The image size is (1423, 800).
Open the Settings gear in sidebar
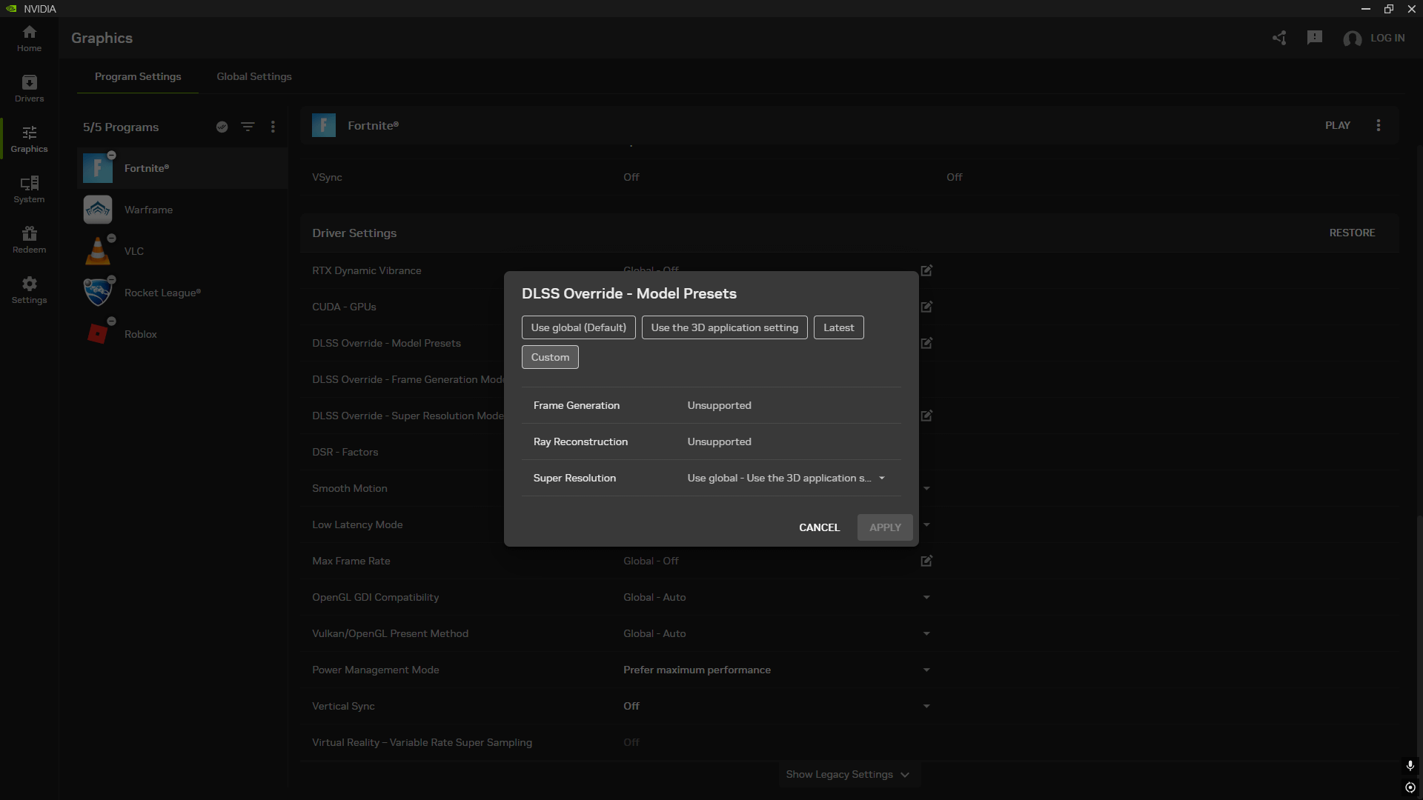tap(29, 290)
